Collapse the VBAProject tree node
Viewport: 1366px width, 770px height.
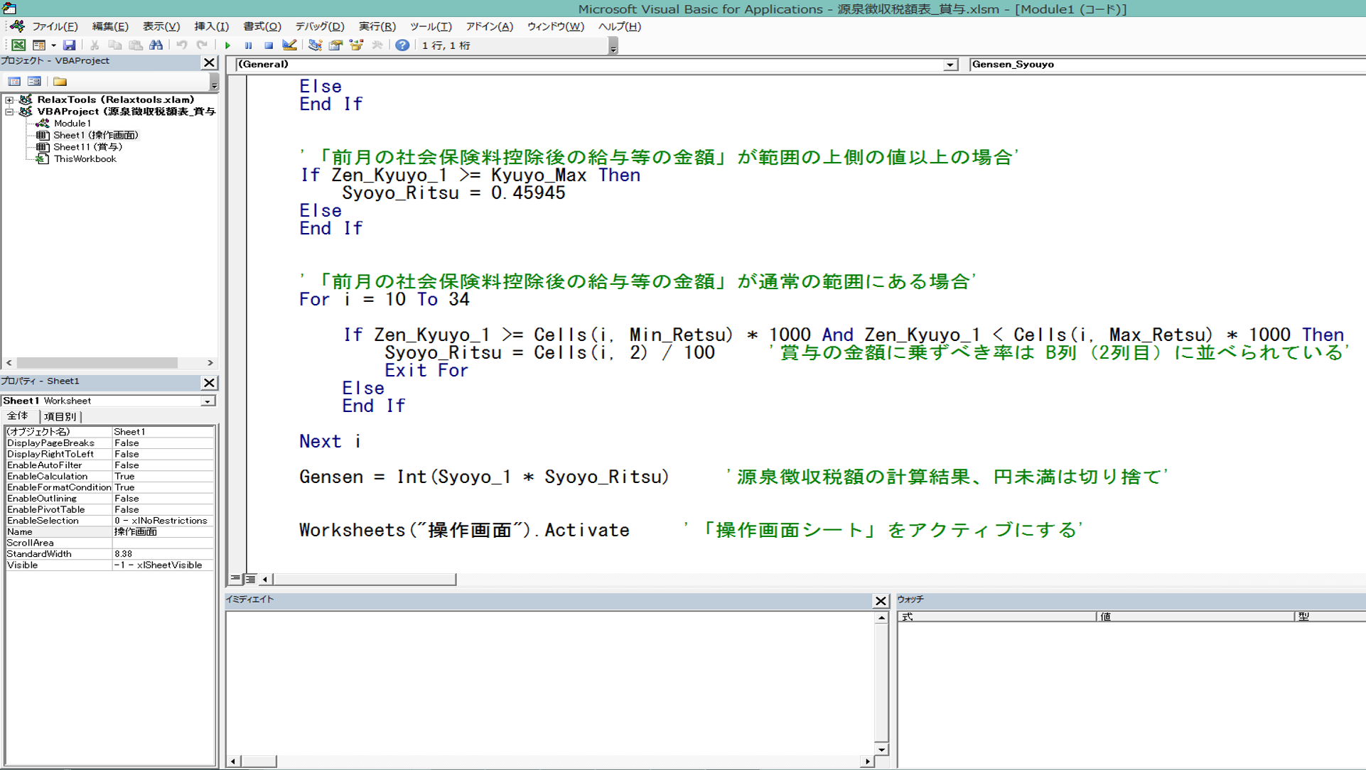pos(9,112)
